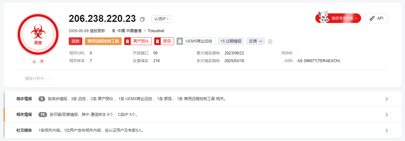Click the plug icon in the API button
405x141 pixels.
click(372, 18)
